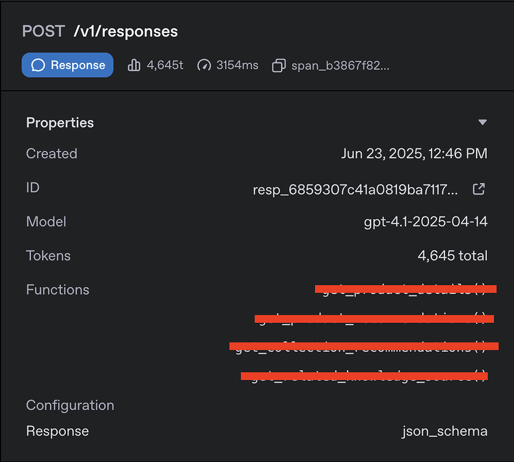
Task: Click the json_schema response format value
Action: 445,431
